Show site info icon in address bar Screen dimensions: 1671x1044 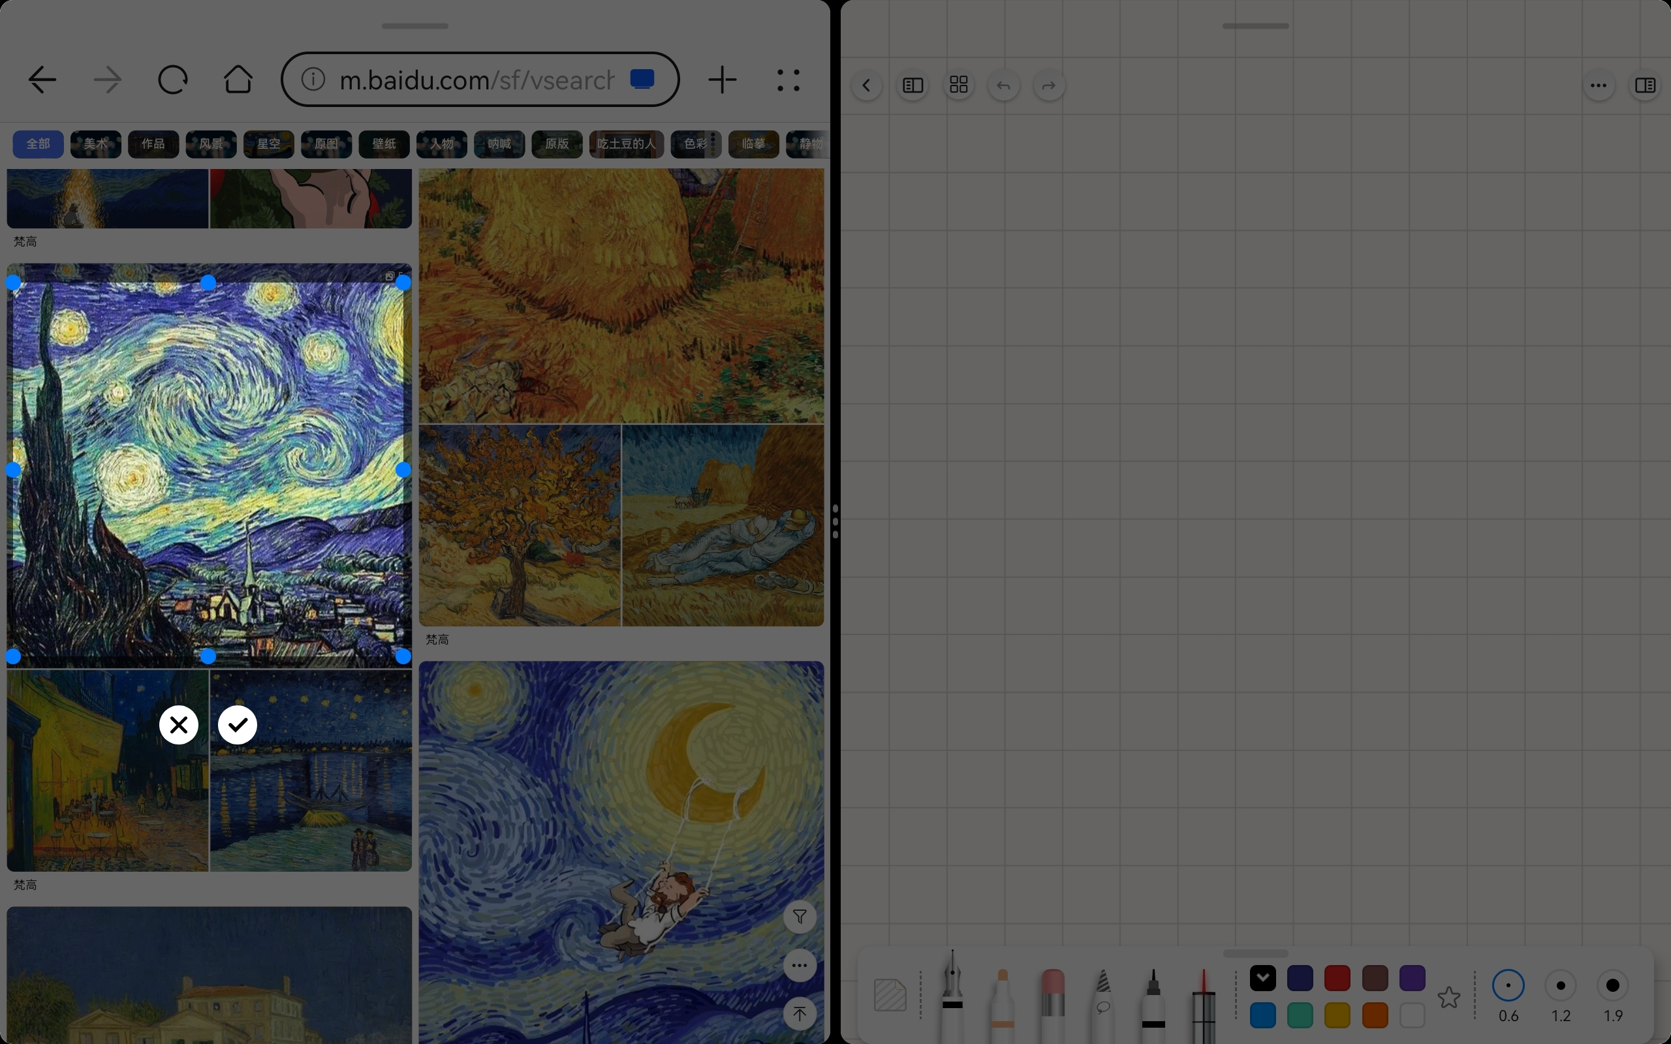tap(313, 80)
